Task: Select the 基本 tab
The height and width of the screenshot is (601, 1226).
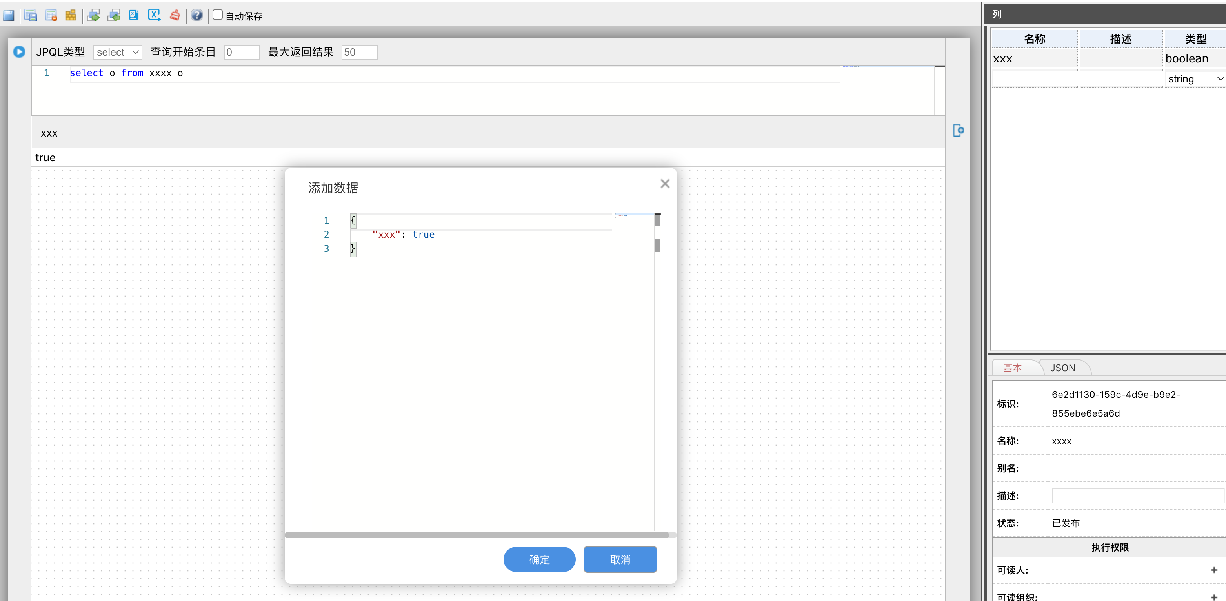Action: [1012, 368]
